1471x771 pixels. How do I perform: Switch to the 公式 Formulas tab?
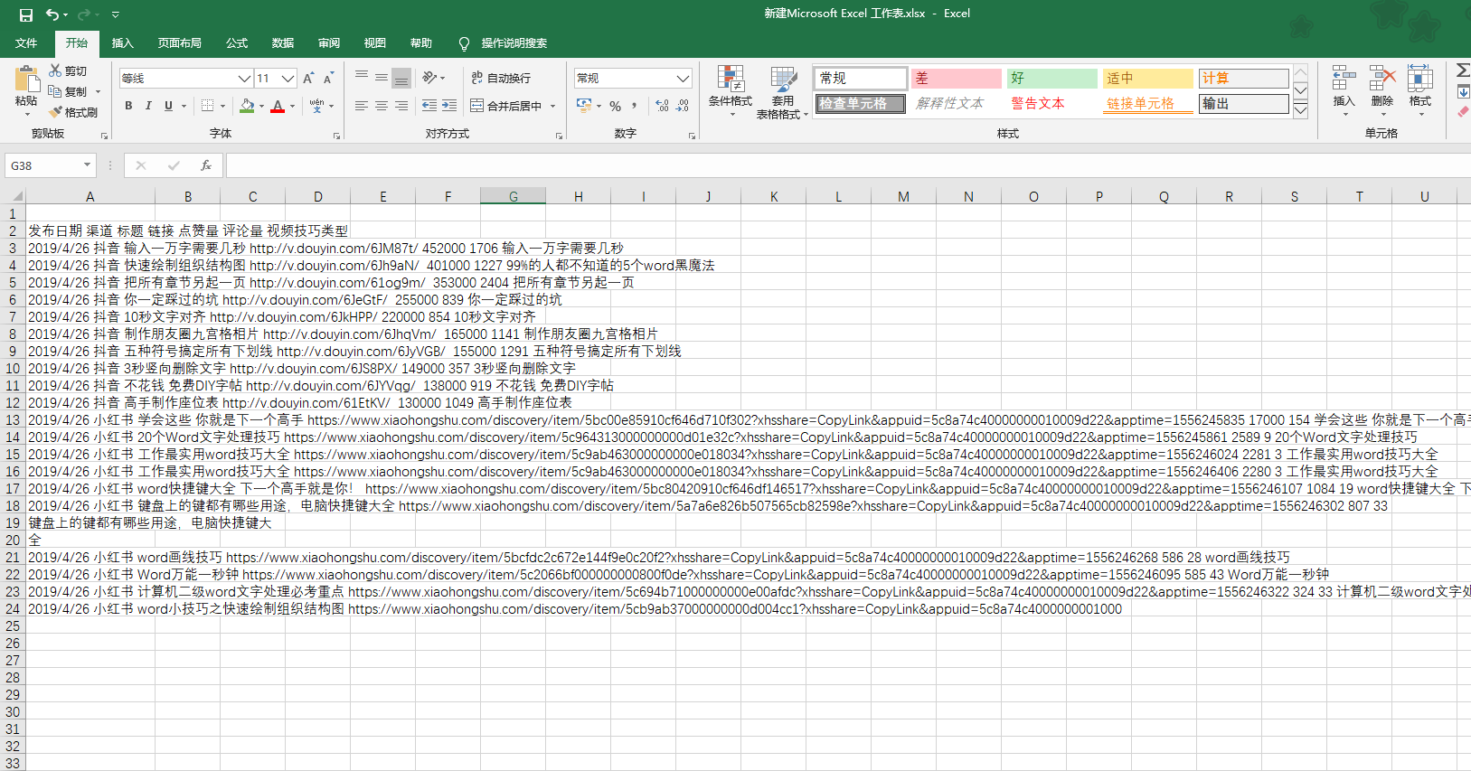click(x=237, y=43)
